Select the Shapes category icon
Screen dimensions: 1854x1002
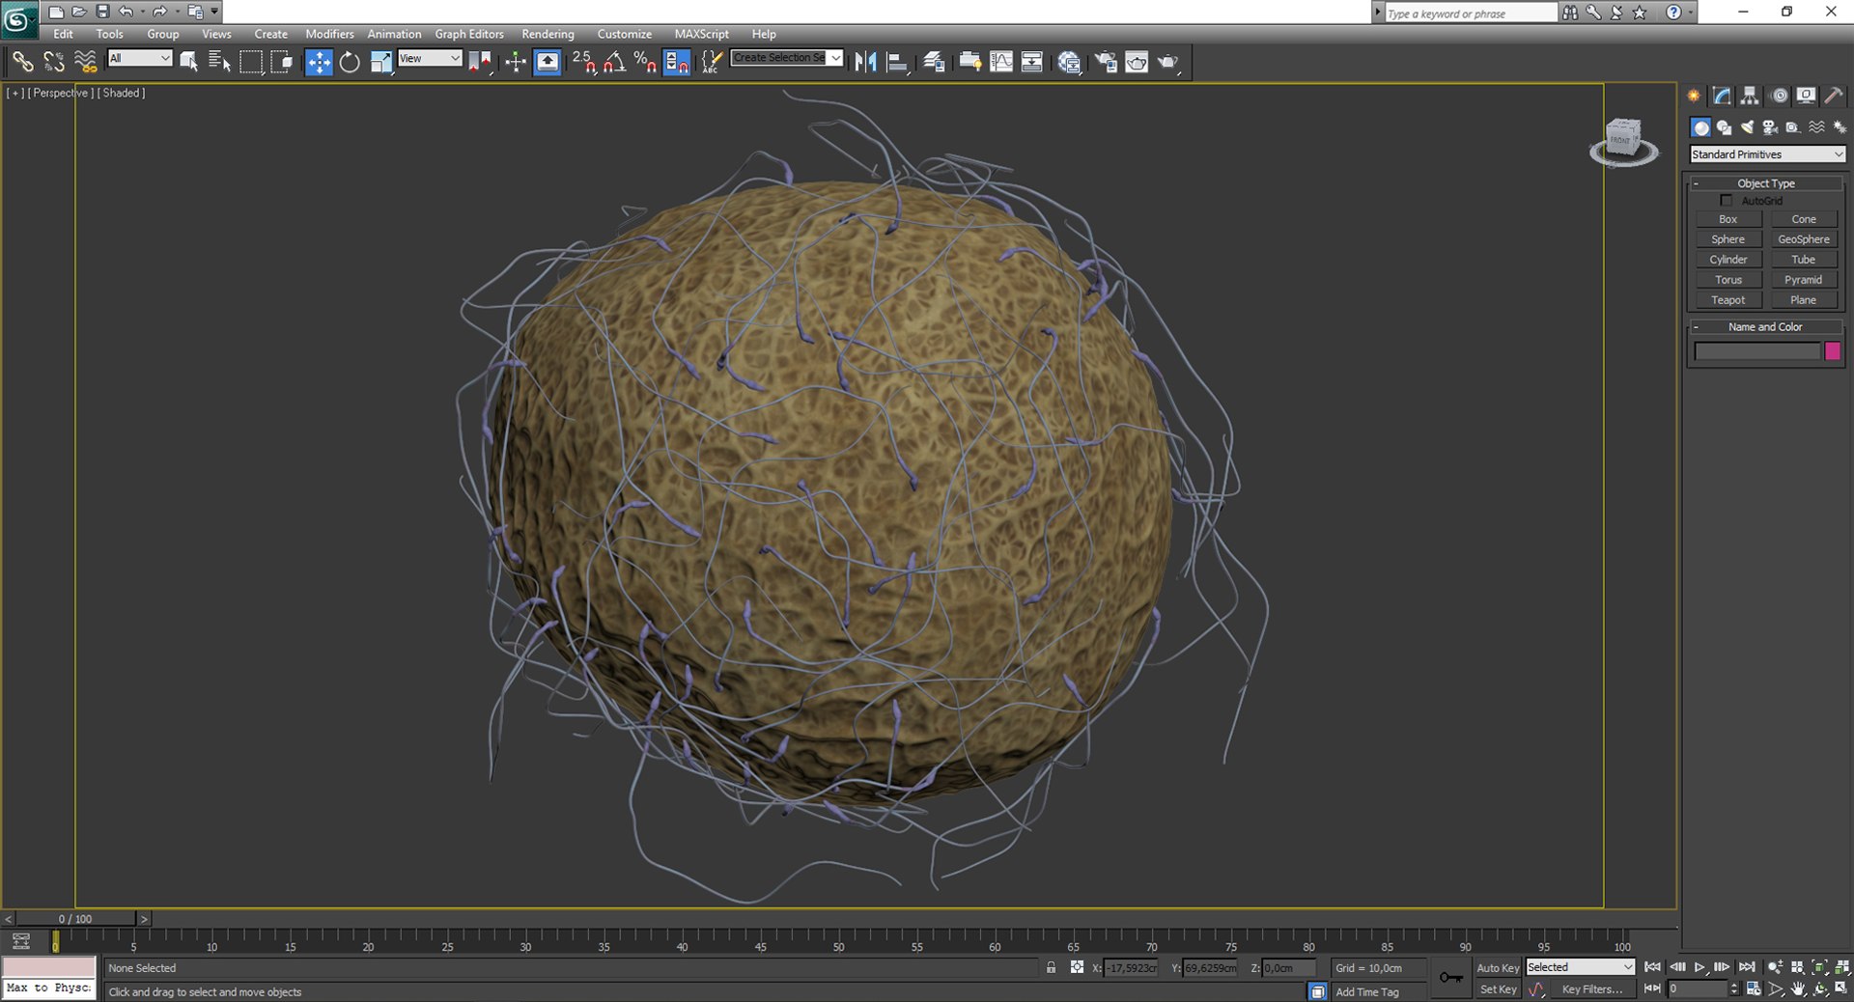click(1725, 127)
